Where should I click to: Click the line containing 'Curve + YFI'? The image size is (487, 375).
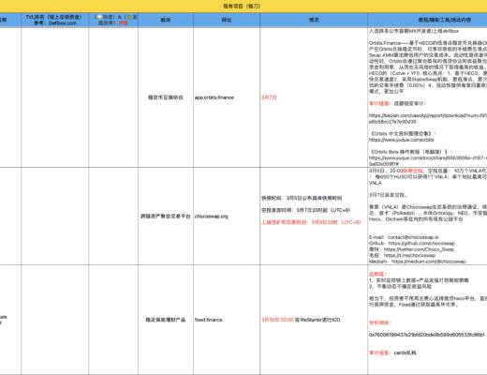pyautogui.click(x=428, y=73)
